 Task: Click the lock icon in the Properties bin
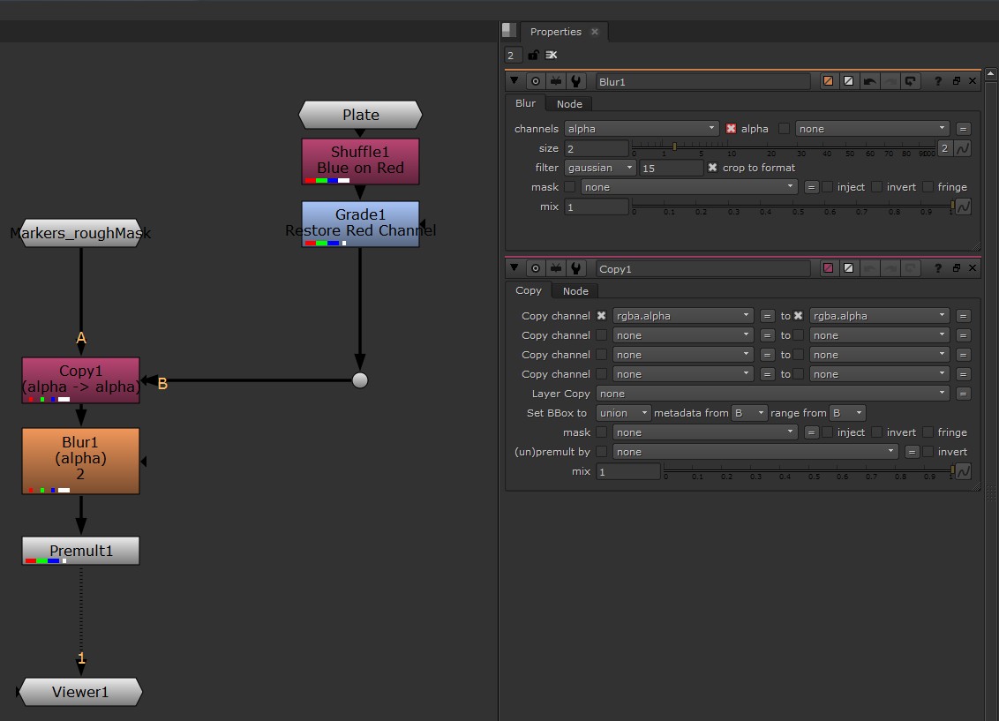[533, 55]
